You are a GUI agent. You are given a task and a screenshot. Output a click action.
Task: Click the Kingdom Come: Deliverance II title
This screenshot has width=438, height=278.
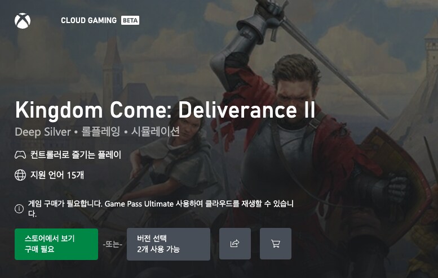(165, 110)
